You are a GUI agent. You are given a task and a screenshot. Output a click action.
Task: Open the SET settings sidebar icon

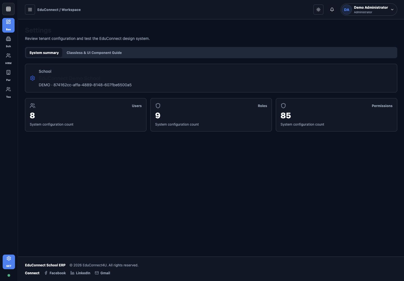(9, 262)
